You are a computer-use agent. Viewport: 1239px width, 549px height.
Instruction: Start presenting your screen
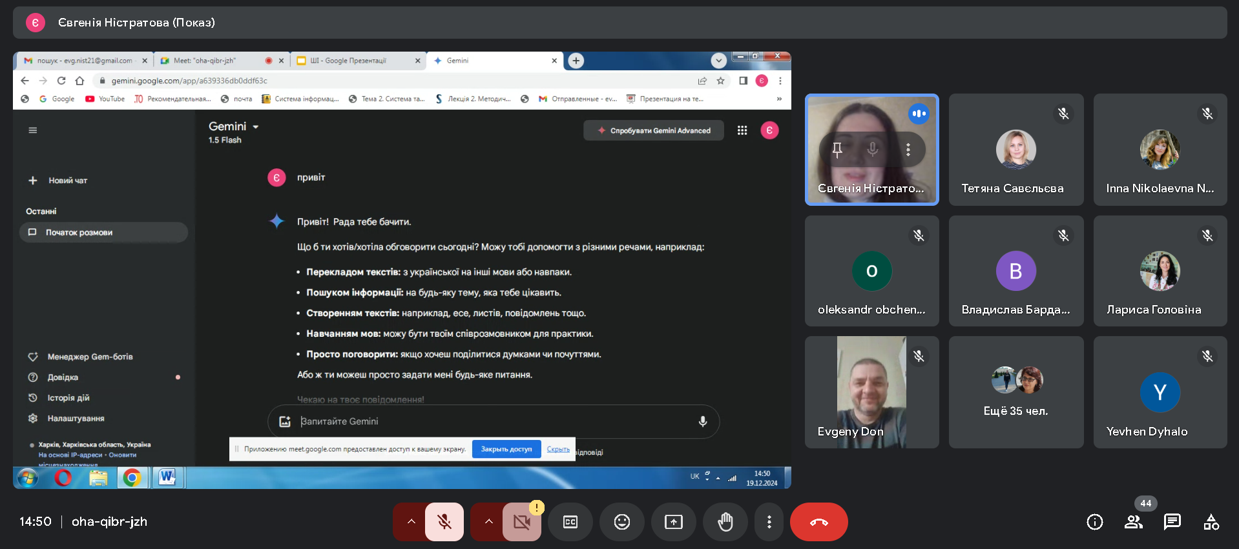[x=674, y=522]
